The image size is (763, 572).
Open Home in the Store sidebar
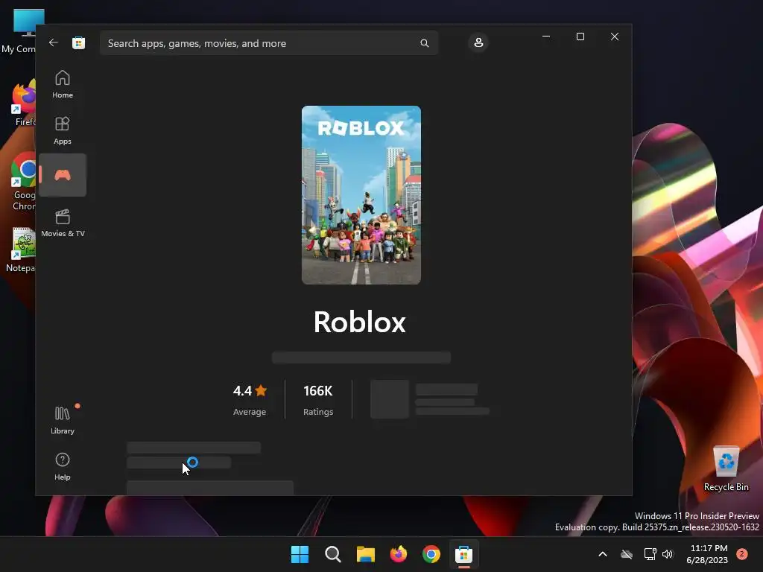63,84
